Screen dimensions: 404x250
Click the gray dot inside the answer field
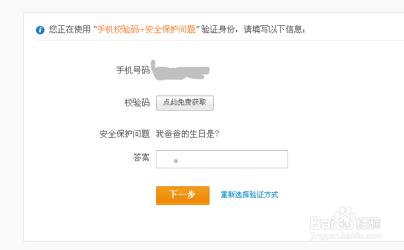[x=176, y=161]
